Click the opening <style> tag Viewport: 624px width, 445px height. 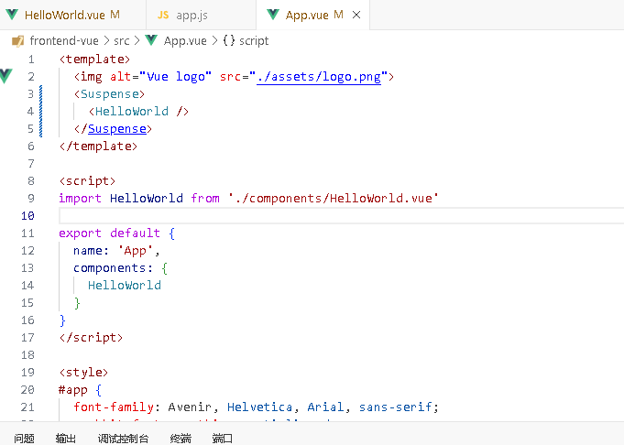[84, 373]
